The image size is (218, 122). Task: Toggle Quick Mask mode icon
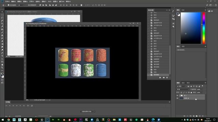[x=2, y=80]
